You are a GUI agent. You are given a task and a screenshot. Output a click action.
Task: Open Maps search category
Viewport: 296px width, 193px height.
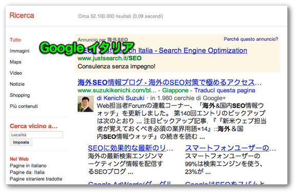tap(15, 62)
